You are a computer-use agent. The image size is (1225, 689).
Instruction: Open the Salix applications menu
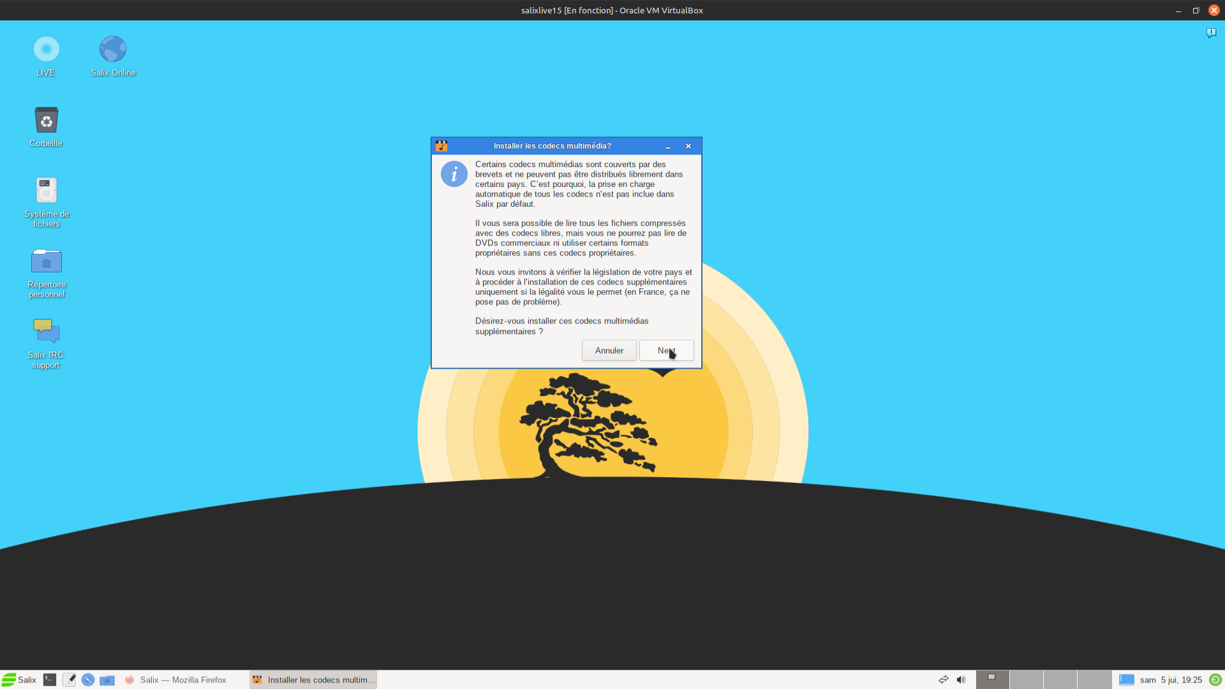(19, 680)
